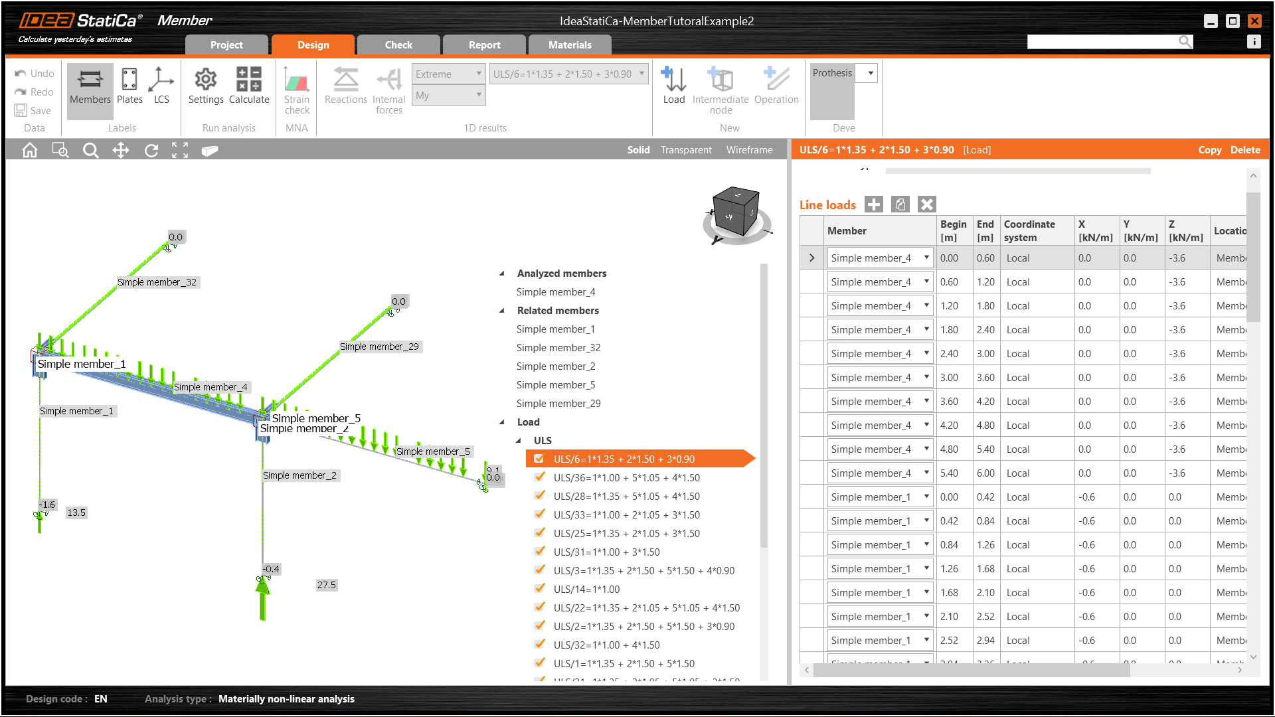
Task: Click Delete in the load header bar
Action: (1245, 150)
